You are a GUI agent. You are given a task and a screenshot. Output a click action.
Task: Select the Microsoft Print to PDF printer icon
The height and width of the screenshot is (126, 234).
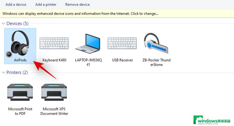pyautogui.click(x=20, y=92)
